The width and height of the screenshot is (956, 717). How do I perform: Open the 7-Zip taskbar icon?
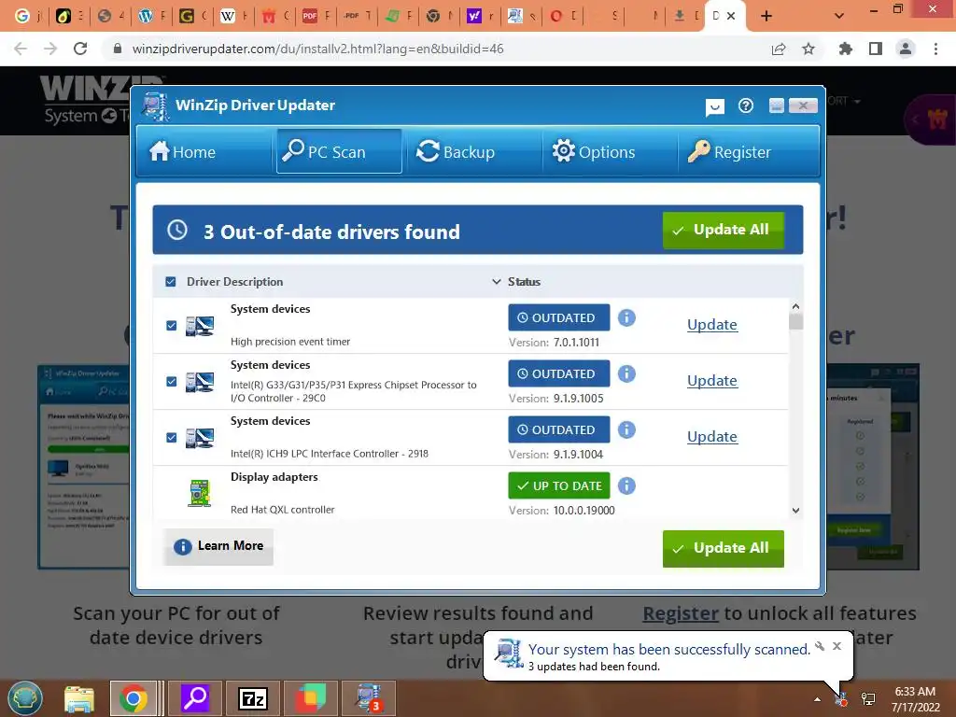[252, 698]
